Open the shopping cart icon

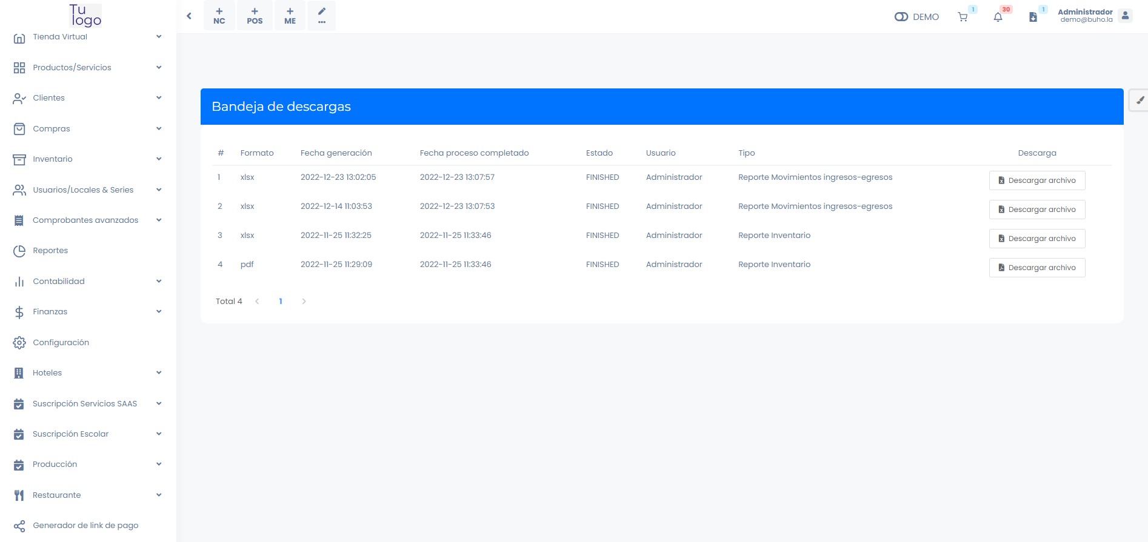[963, 17]
